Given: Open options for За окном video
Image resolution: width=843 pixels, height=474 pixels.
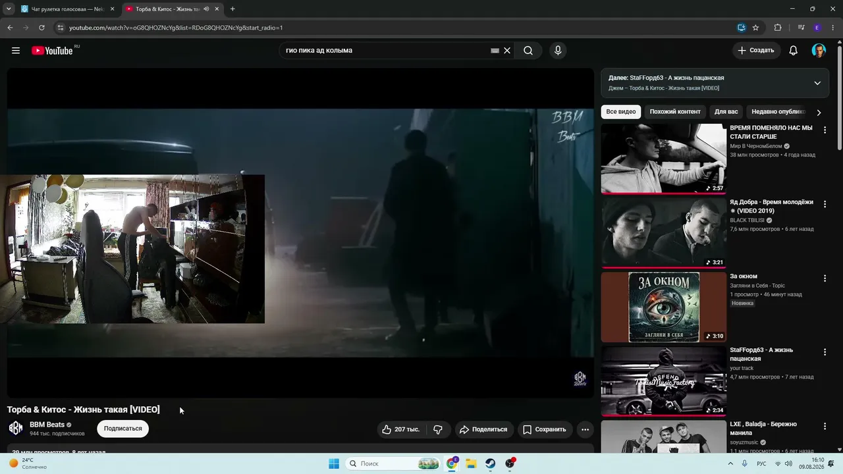Looking at the screenshot, I should [825, 278].
